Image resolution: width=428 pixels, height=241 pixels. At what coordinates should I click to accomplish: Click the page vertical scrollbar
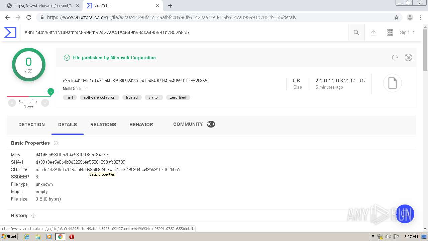point(425,50)
